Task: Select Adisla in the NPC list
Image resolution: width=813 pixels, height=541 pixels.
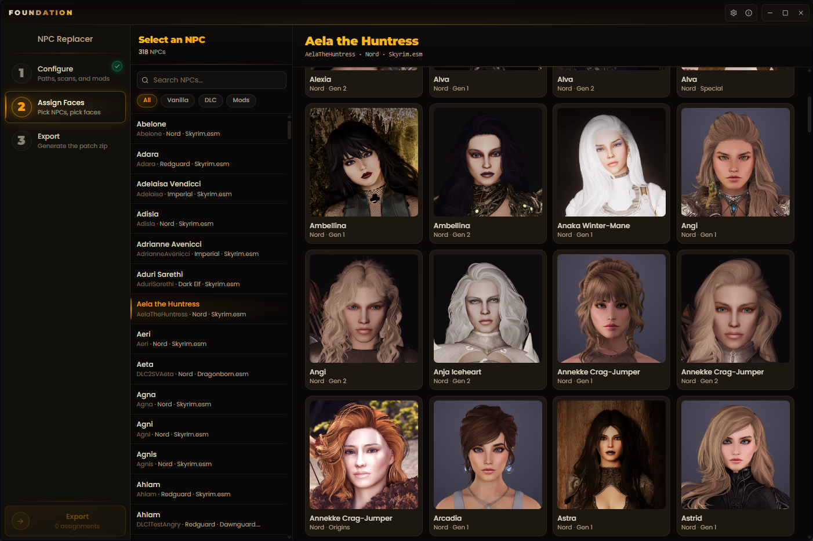Action: pos(209,219)
